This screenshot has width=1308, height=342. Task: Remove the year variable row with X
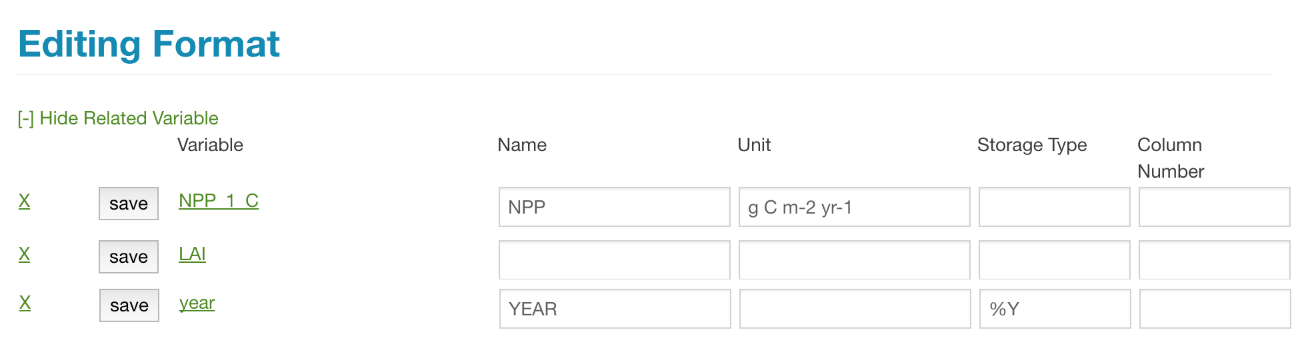pyautogui.click(x=25, y=303)
